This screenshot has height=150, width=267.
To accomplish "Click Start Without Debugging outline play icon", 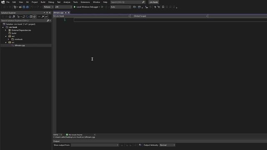I will pyautogui.click(x=102, y=7).
